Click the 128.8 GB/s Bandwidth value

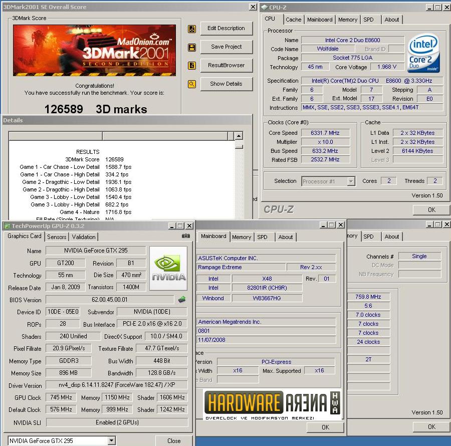tap(162, 373)
